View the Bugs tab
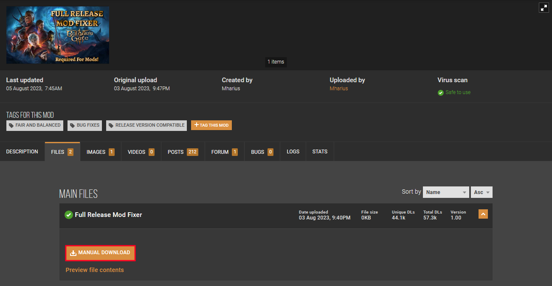Screen dimensions: 552x286 pos(262,152)
